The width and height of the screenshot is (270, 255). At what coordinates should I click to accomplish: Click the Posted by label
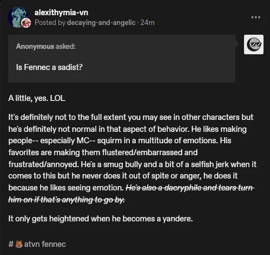tap(50, 23)
